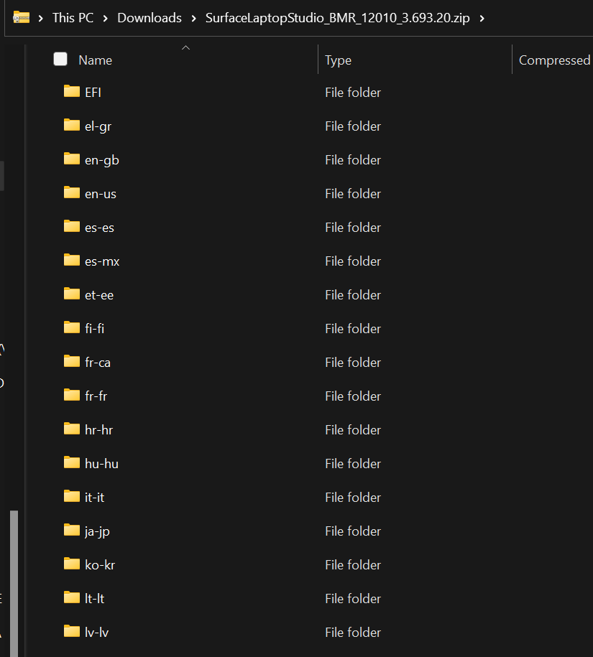This screenshot has width=593, height=657.
Task: Expand the chevron after This PC
Action: [105, 19]
